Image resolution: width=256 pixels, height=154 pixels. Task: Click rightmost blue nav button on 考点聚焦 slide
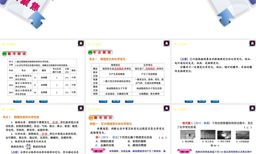pyautogui.click(x=129, y=101)
